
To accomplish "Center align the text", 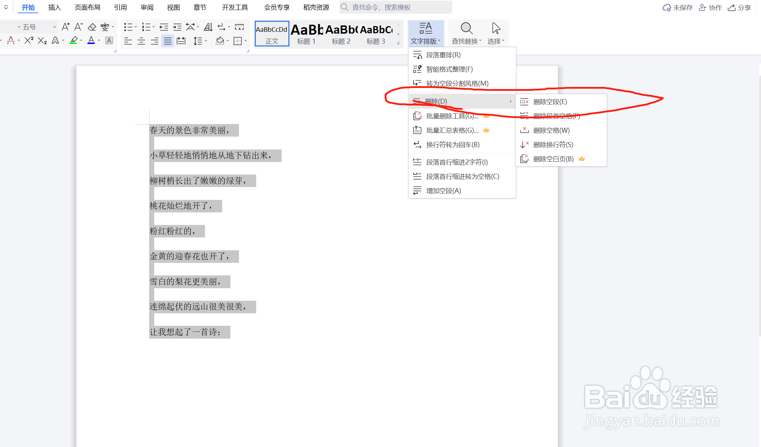I will (141, 41).
